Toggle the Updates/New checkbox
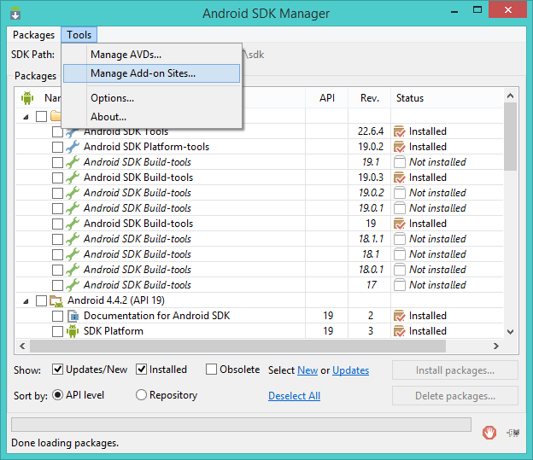Image resolution: width=533 pixels, height=460 pixels. click(57, 370)
